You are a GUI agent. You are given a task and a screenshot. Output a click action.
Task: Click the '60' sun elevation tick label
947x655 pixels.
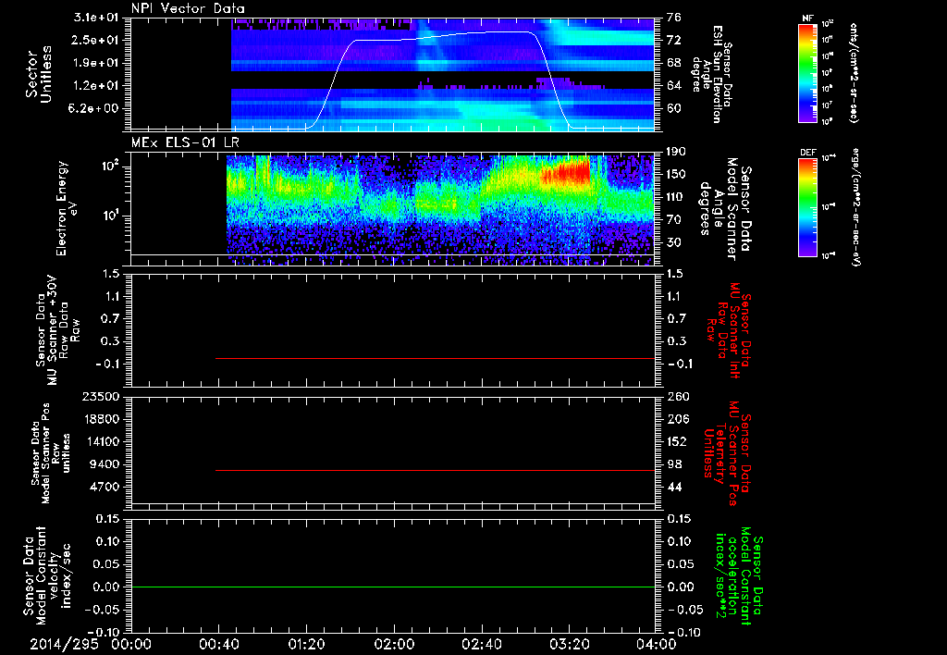pyautogui.click(x=674, y=109)
